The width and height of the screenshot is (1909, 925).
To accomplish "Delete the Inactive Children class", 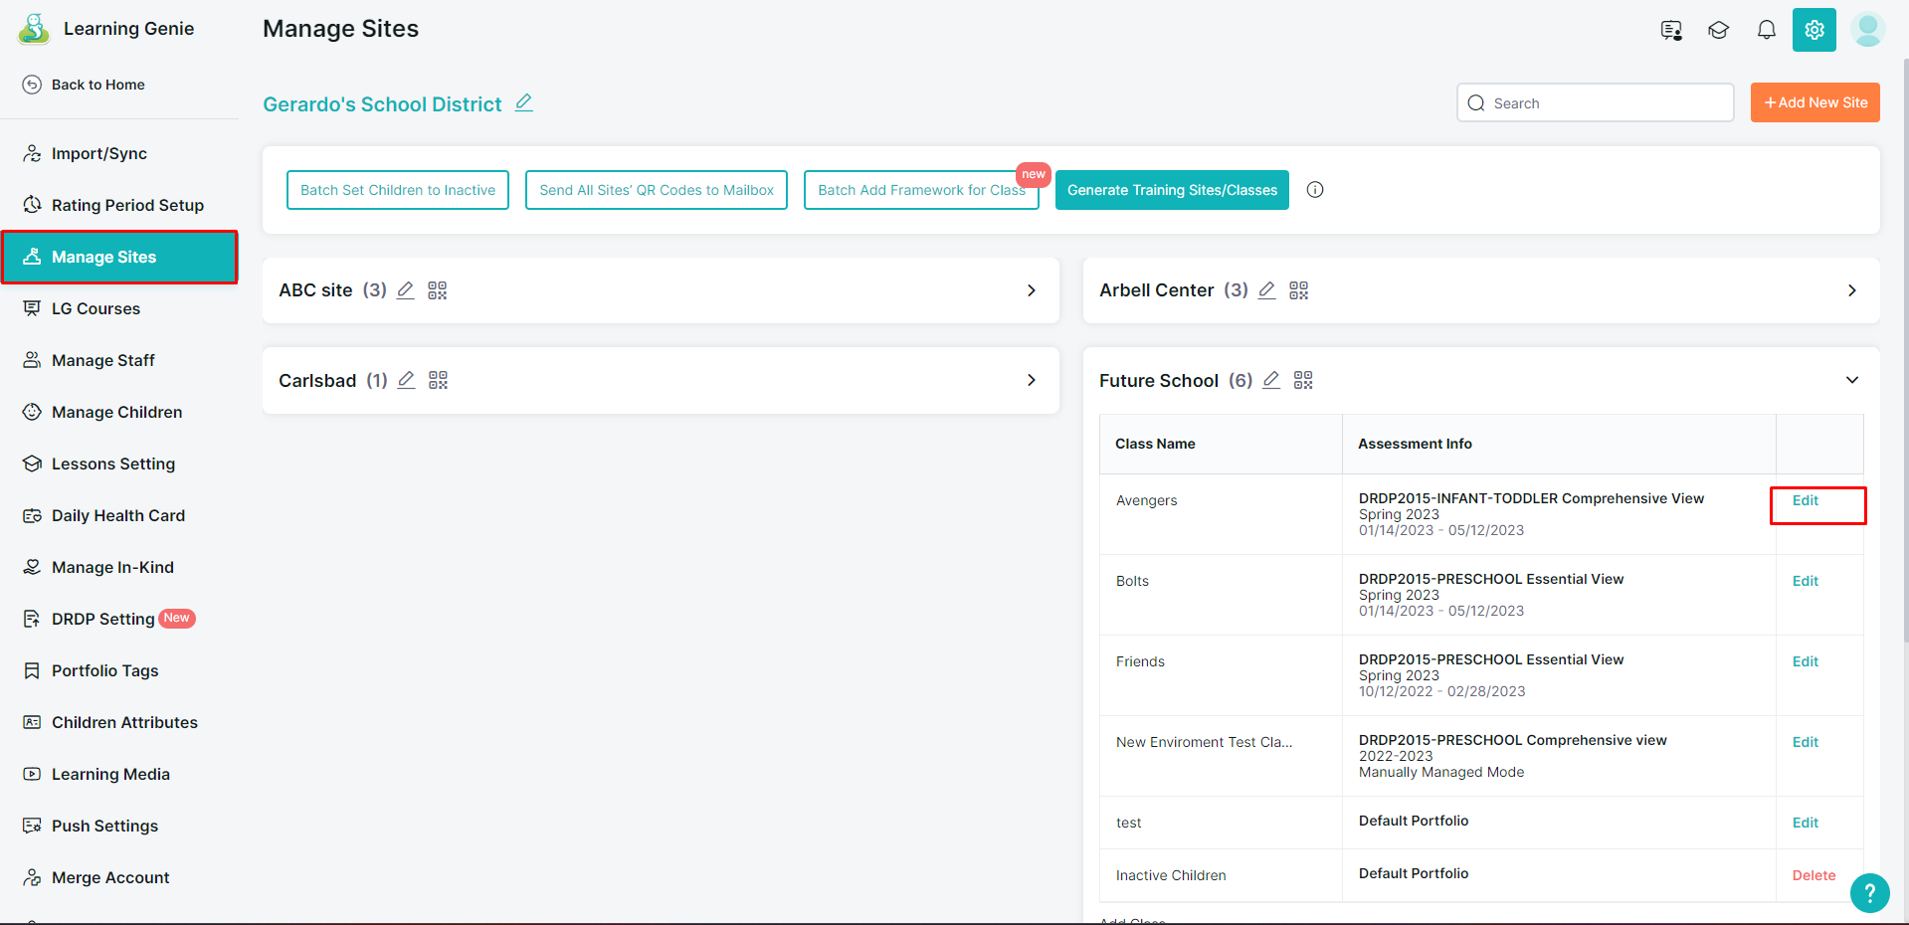I will tap(1814, 875).
